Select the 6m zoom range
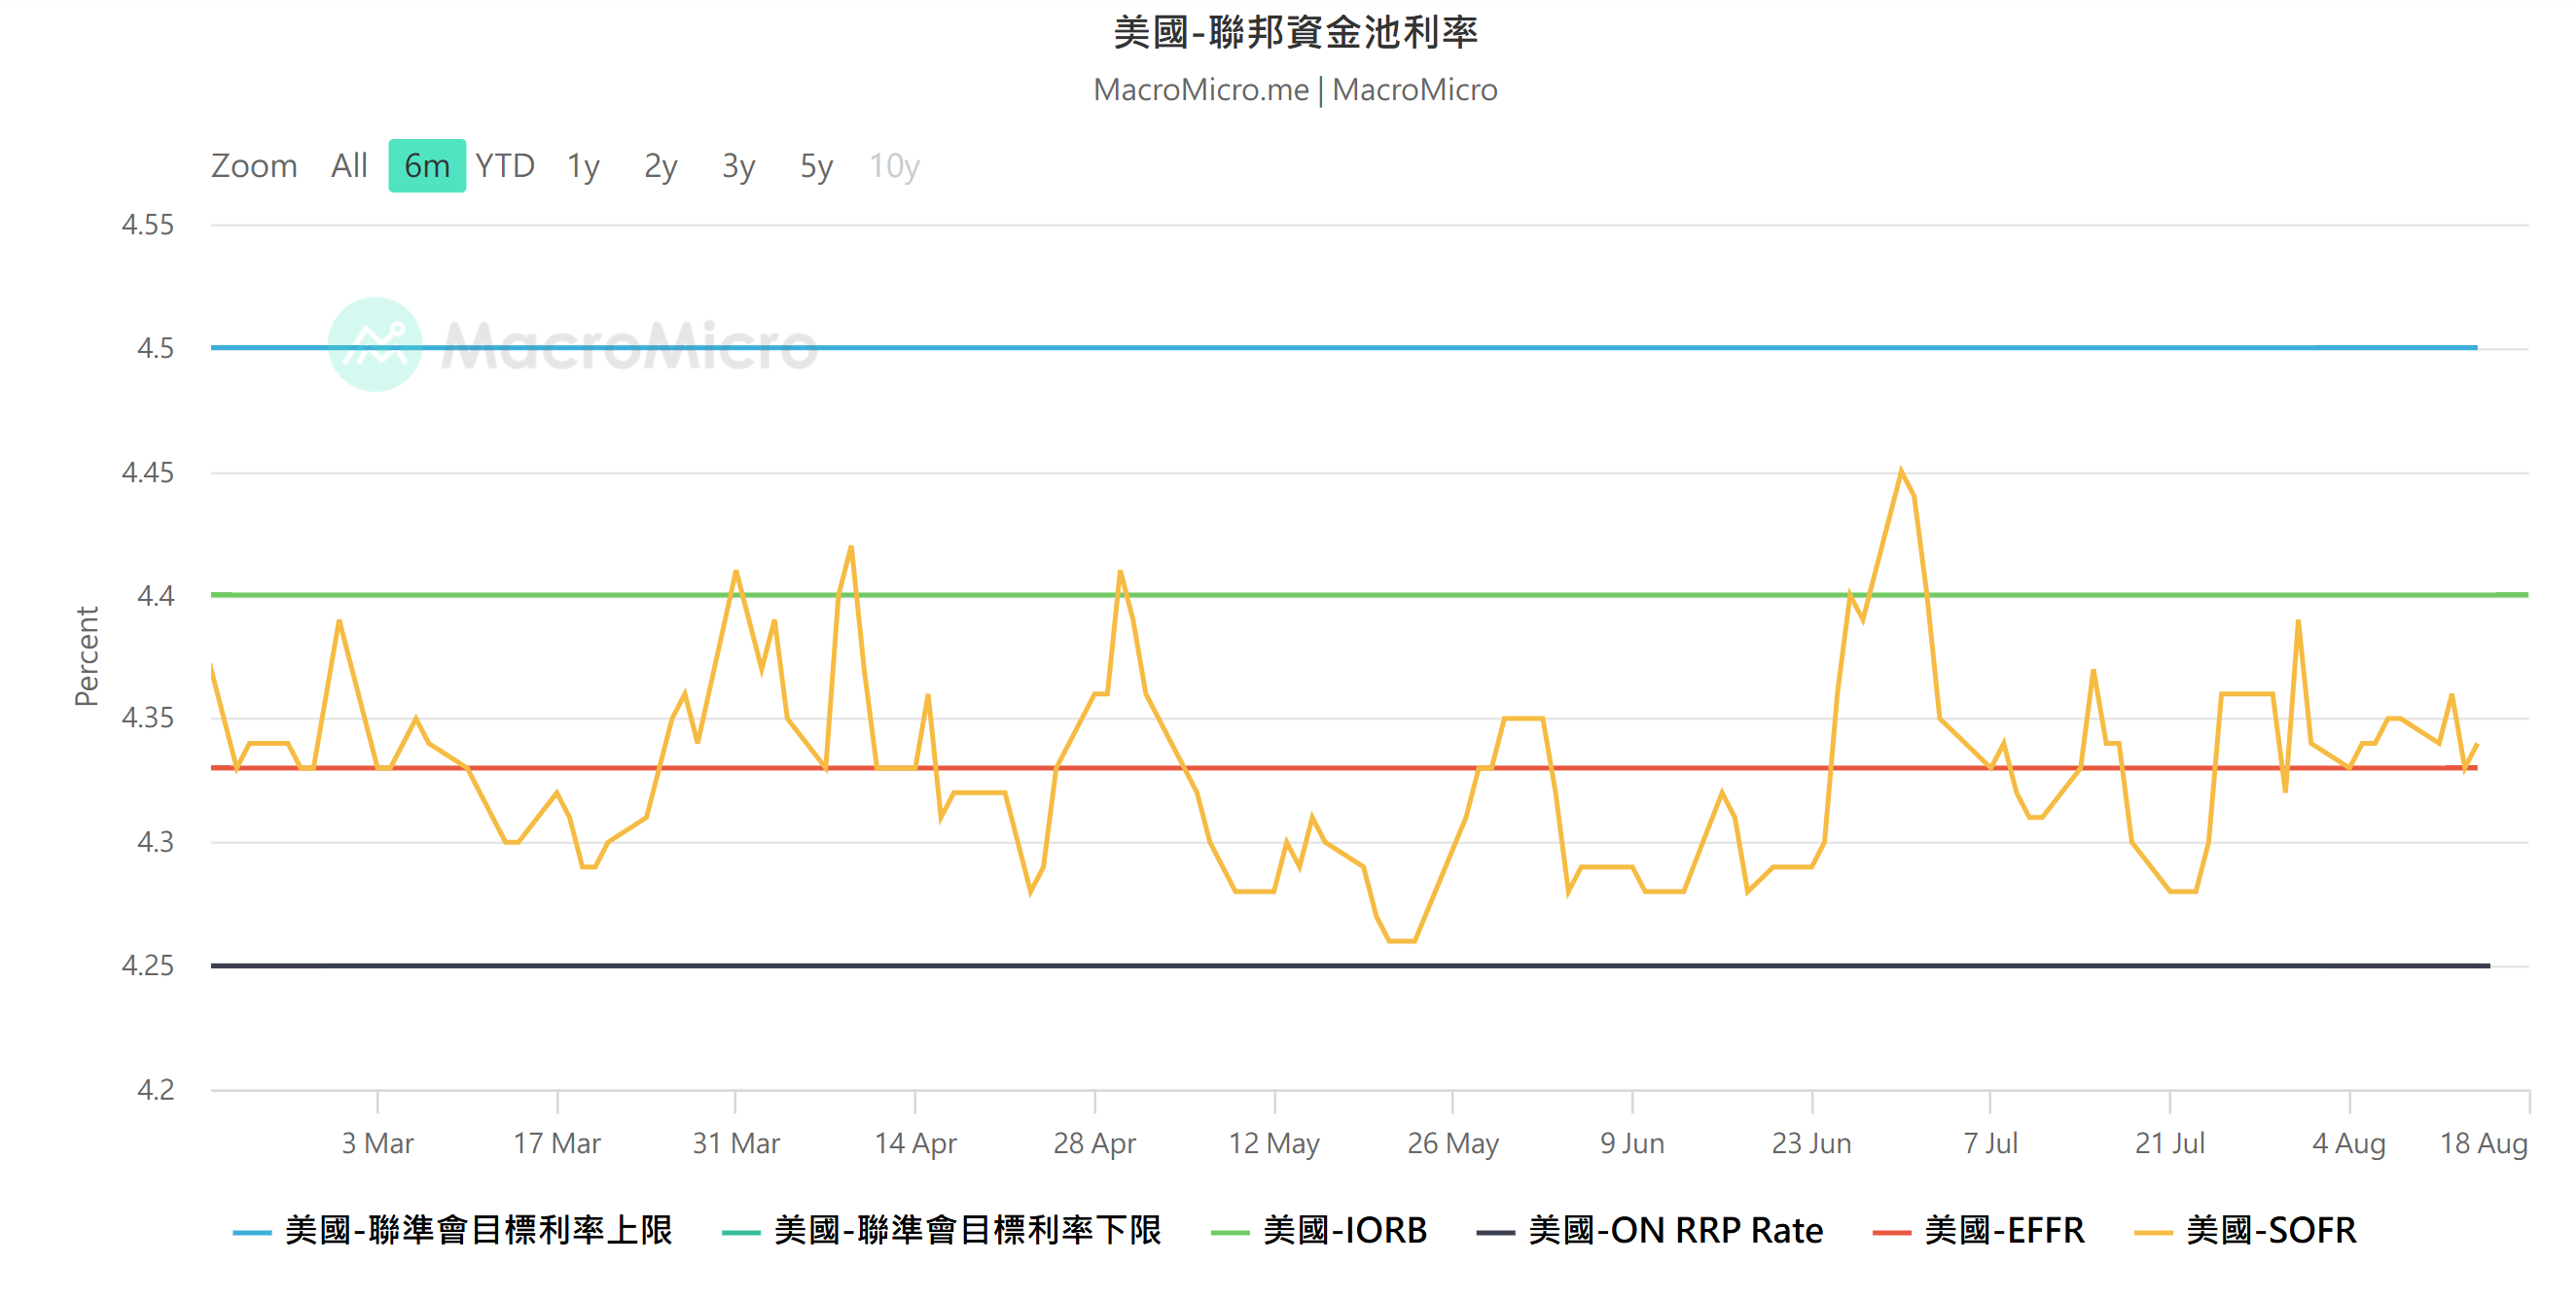2576x1299 pixels. tap(427, 166)
